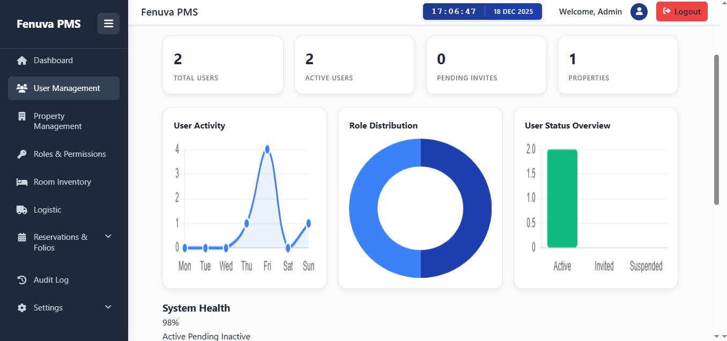Open the Pending Invites stat card
The width and height of the screenshot is (727, 341).
(x=485, y=64)
